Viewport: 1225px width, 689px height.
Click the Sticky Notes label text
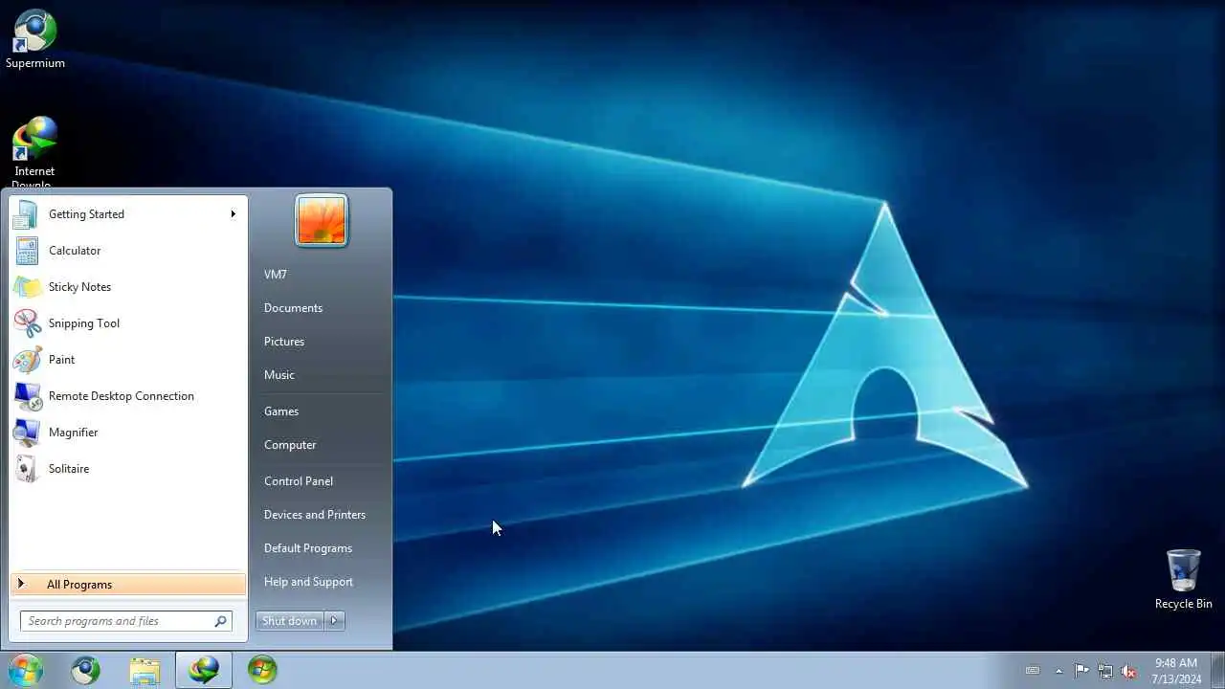(79, 287)
